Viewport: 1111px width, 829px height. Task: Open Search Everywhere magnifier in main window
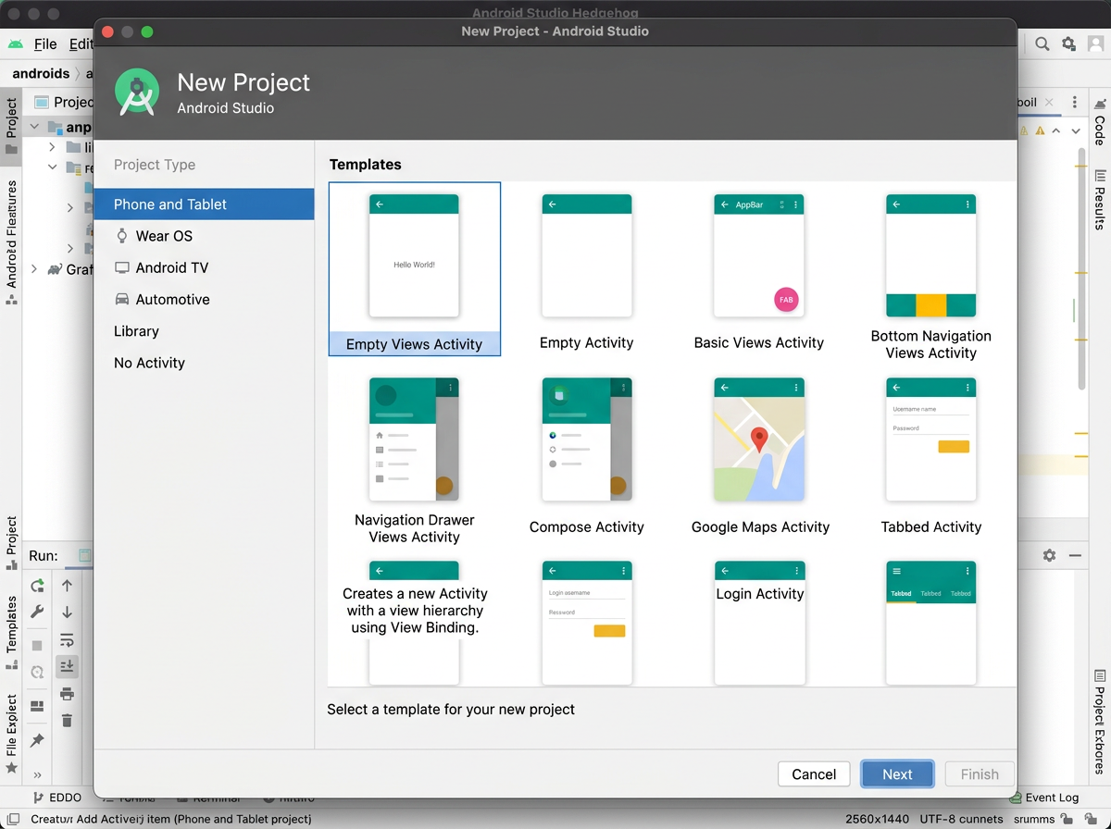(x=1042, y=43)
